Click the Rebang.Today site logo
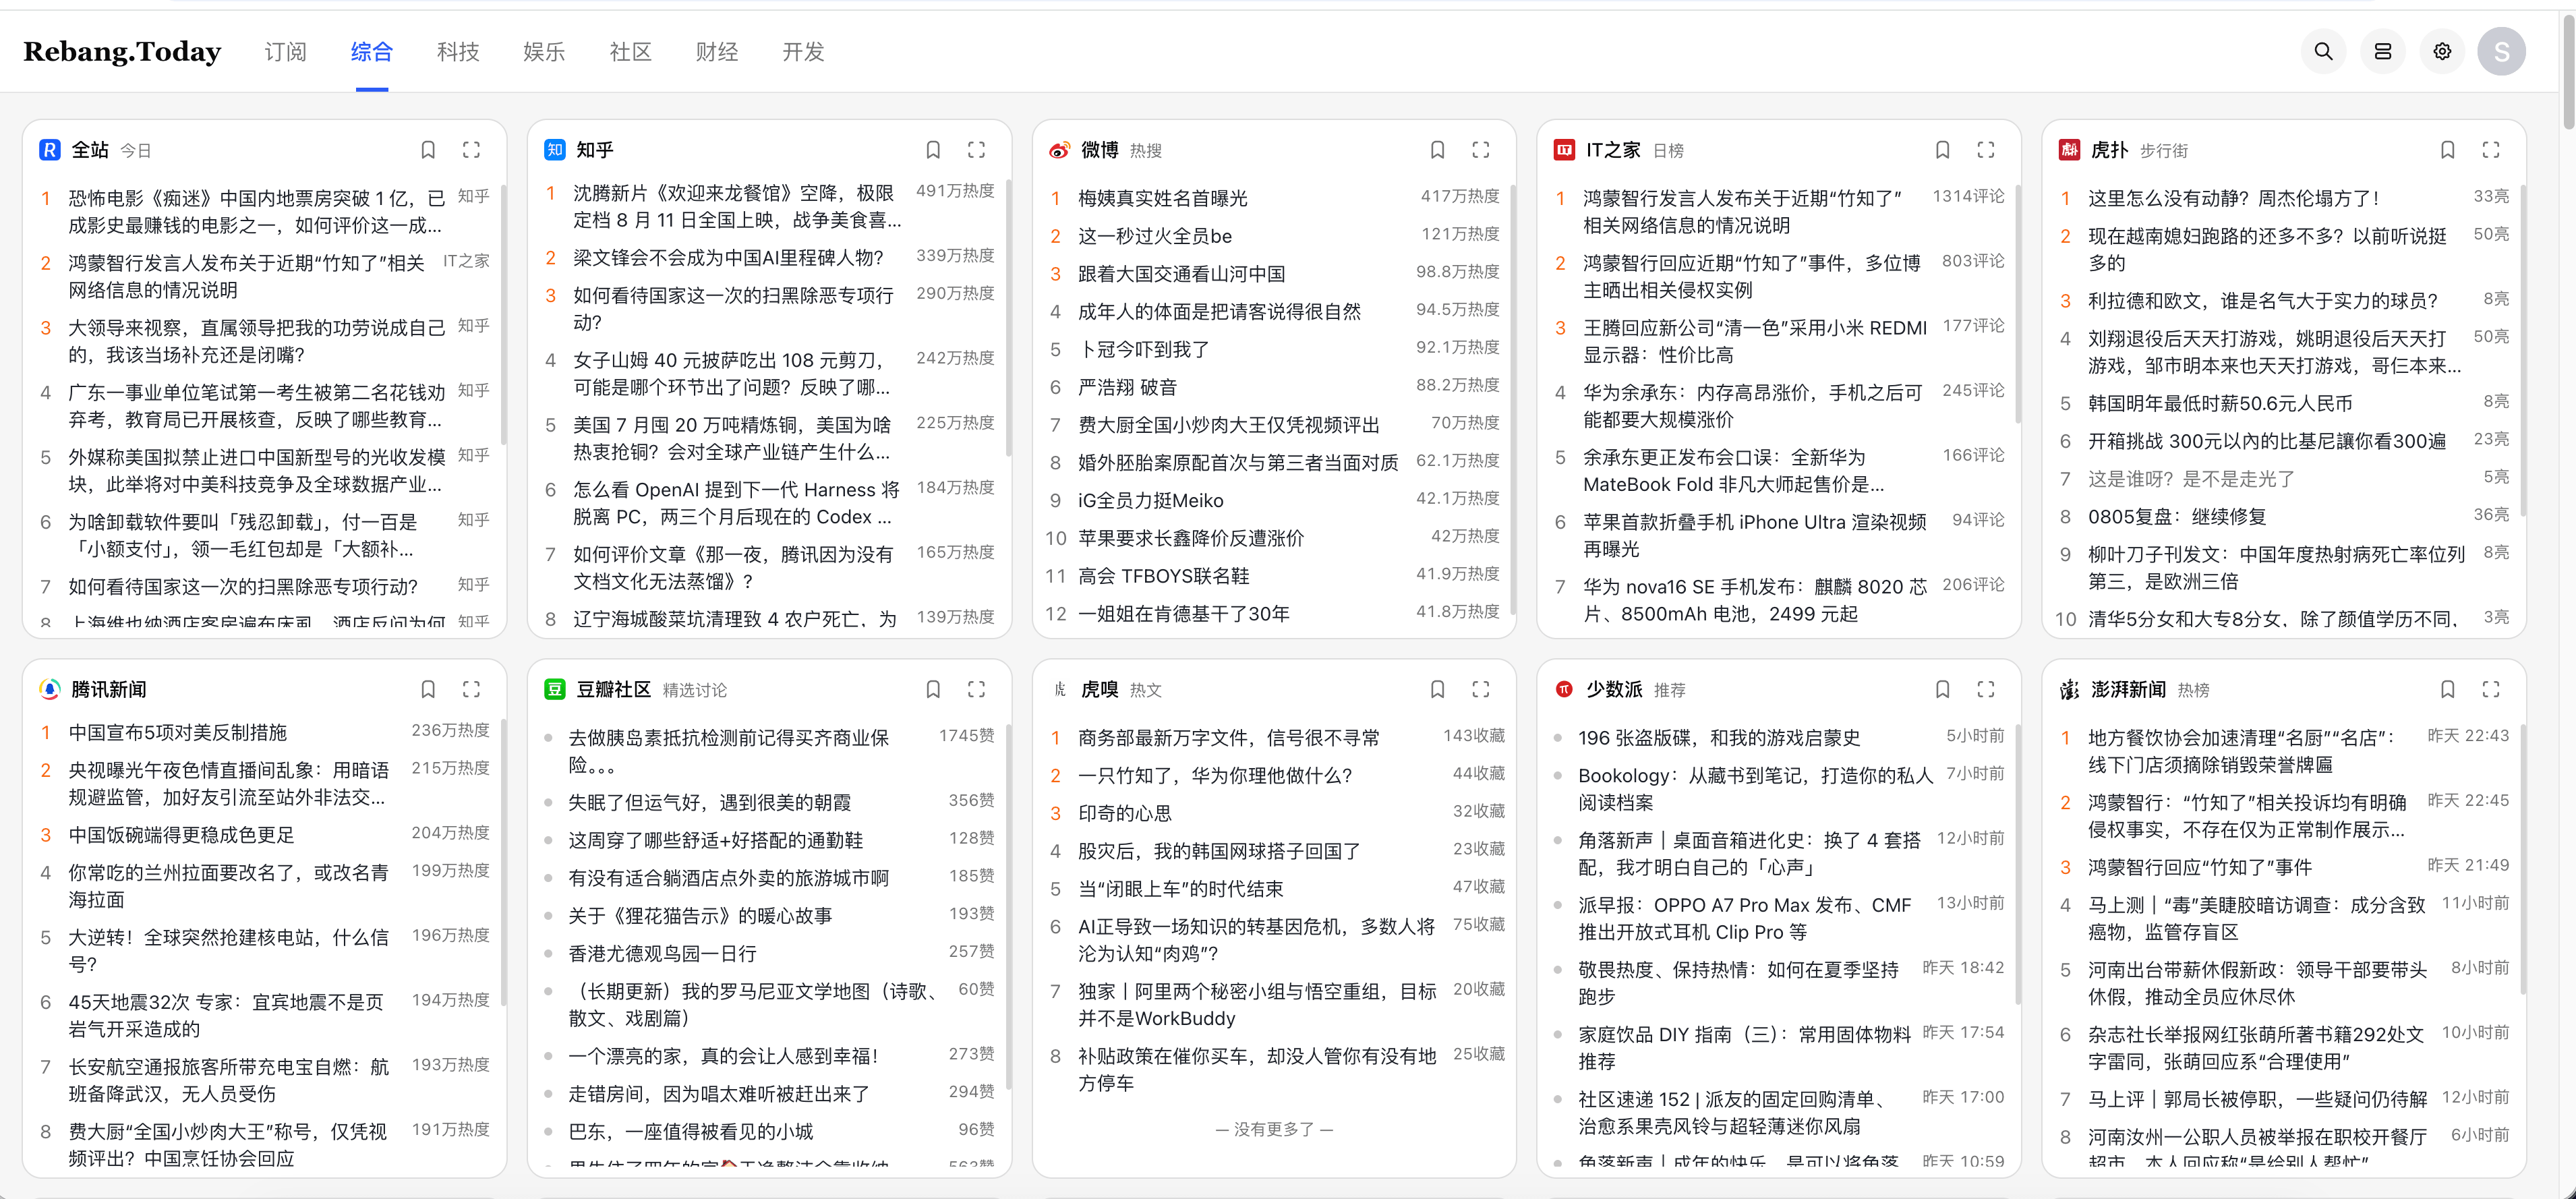Viewport: 2576px width, 1199px height. pos(122,52)
